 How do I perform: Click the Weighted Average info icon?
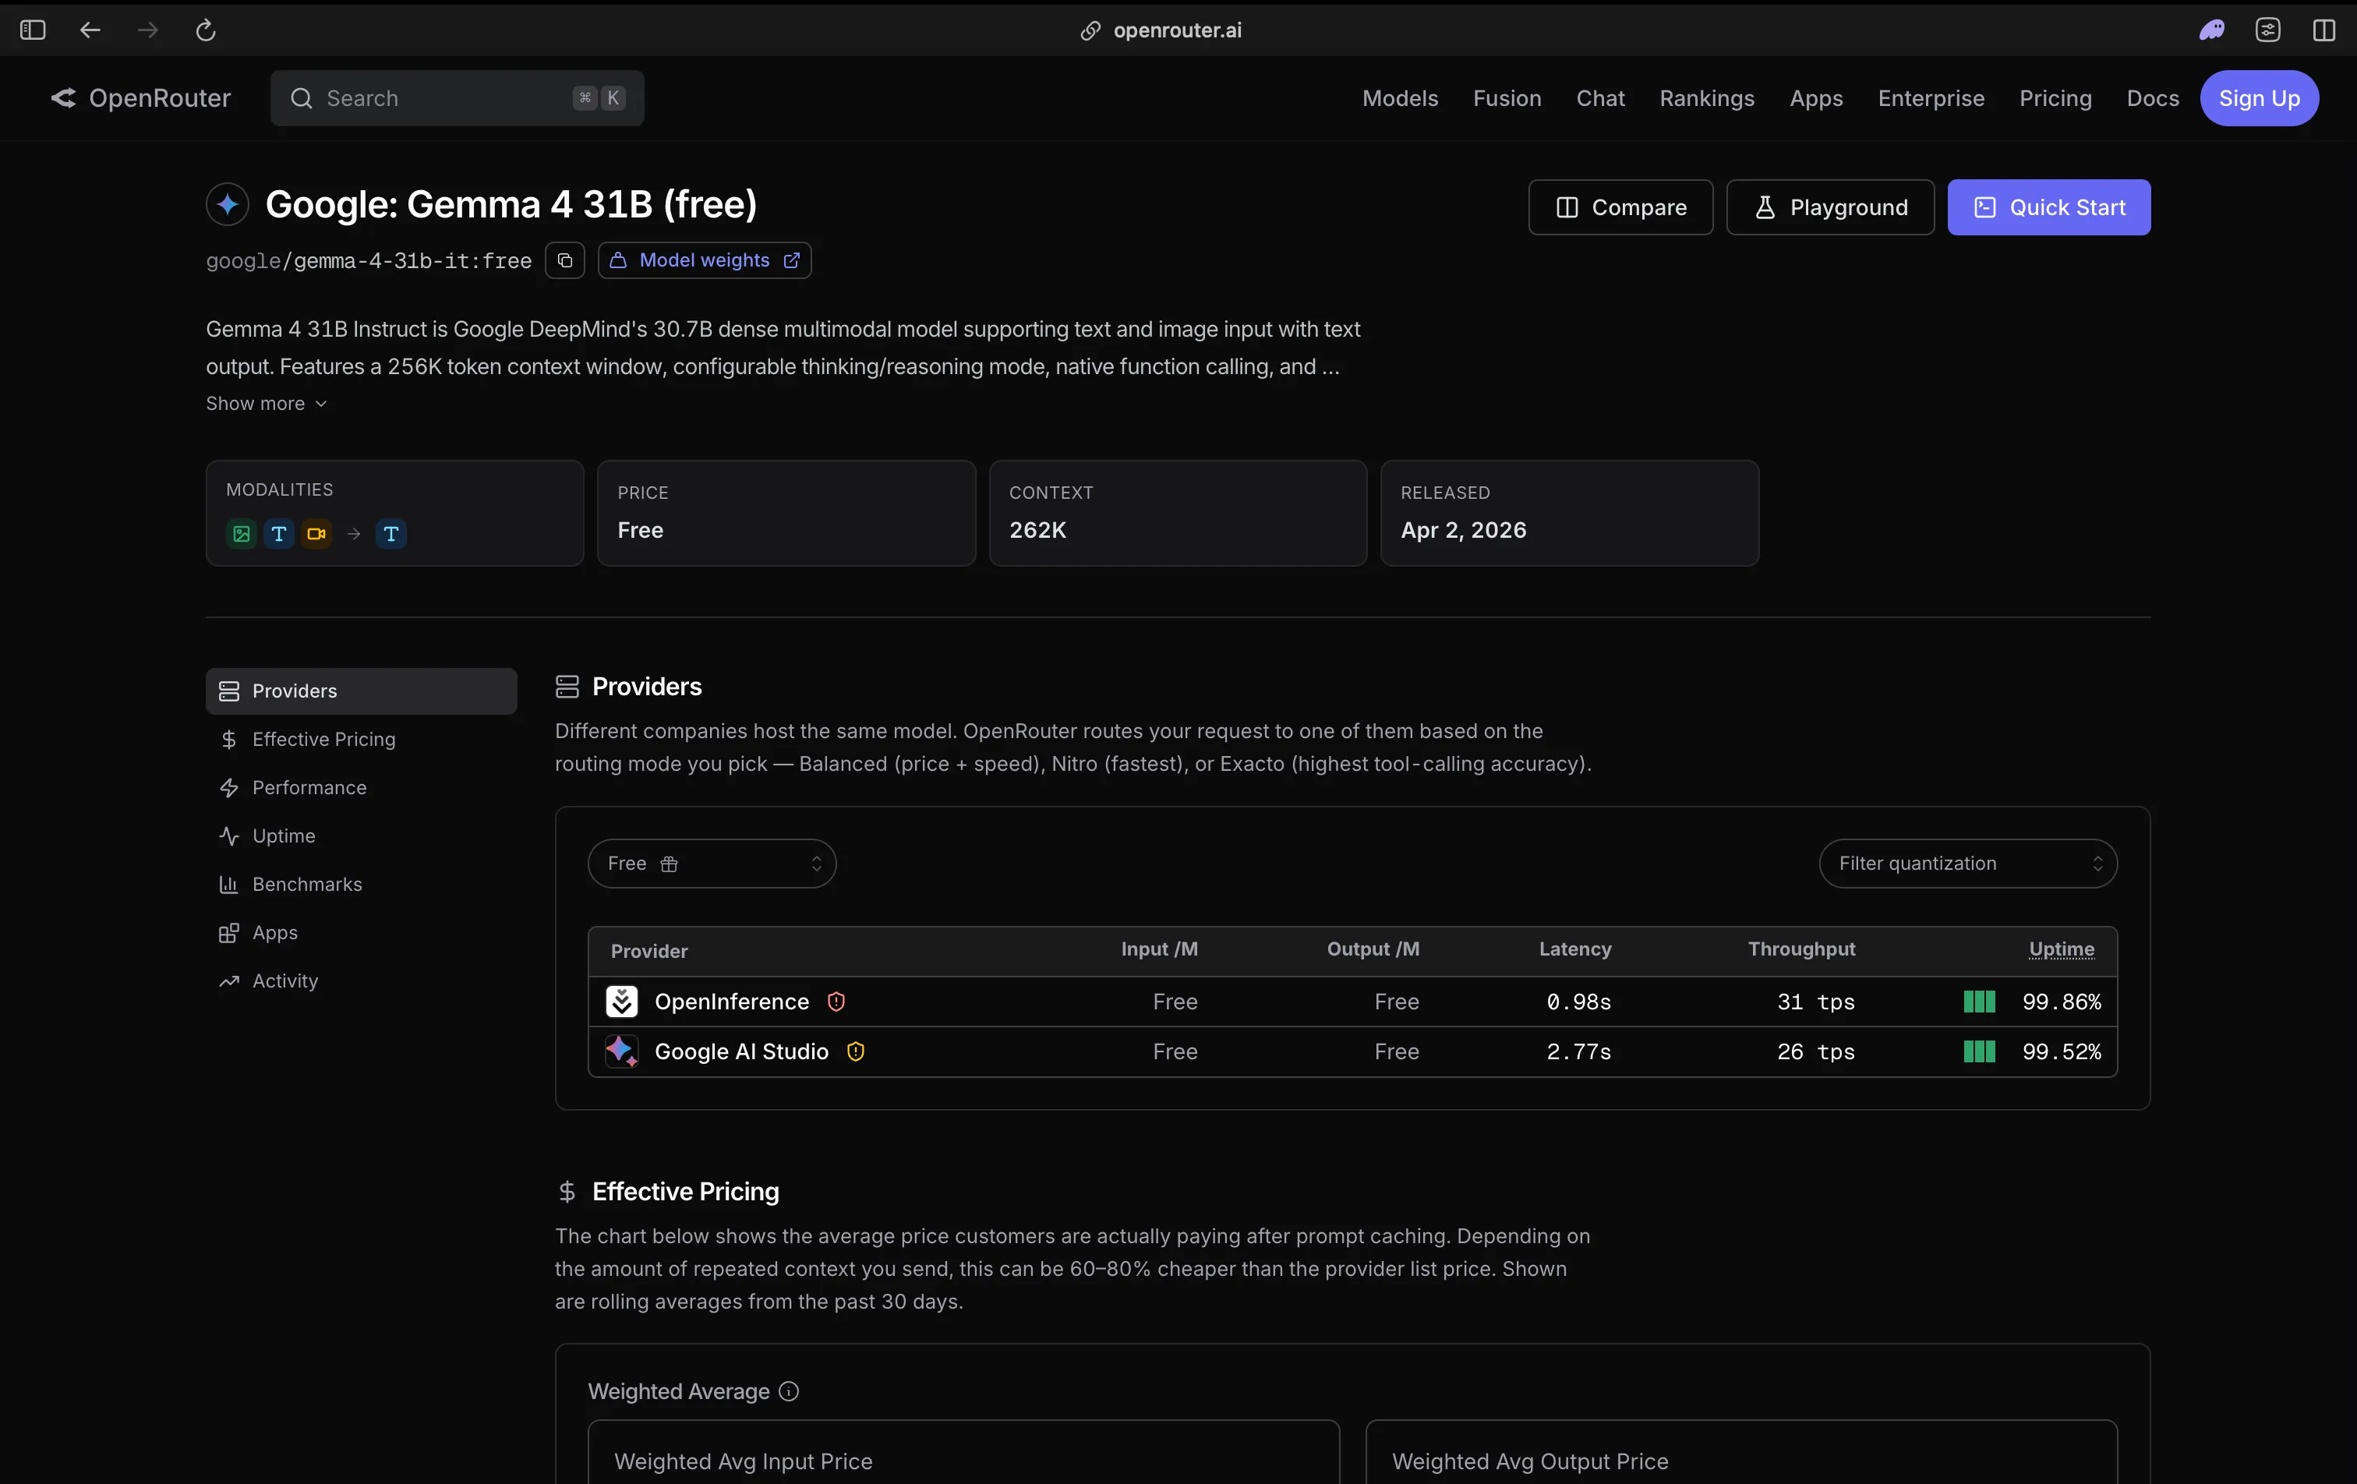pyautogui.click(x=789, y=1391)
